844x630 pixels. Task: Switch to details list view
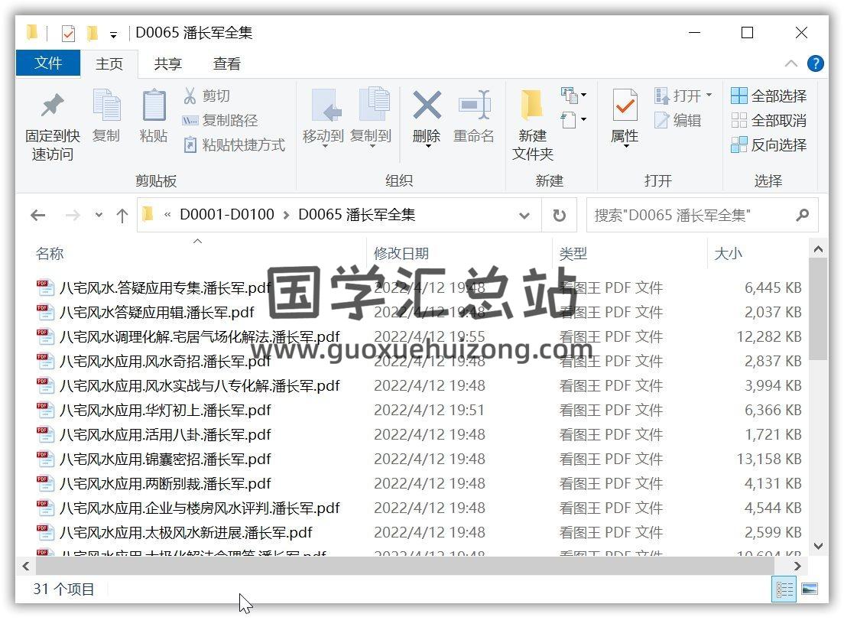(x=785, y=589)
